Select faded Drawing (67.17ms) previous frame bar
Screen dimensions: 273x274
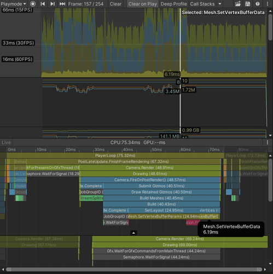39,245
